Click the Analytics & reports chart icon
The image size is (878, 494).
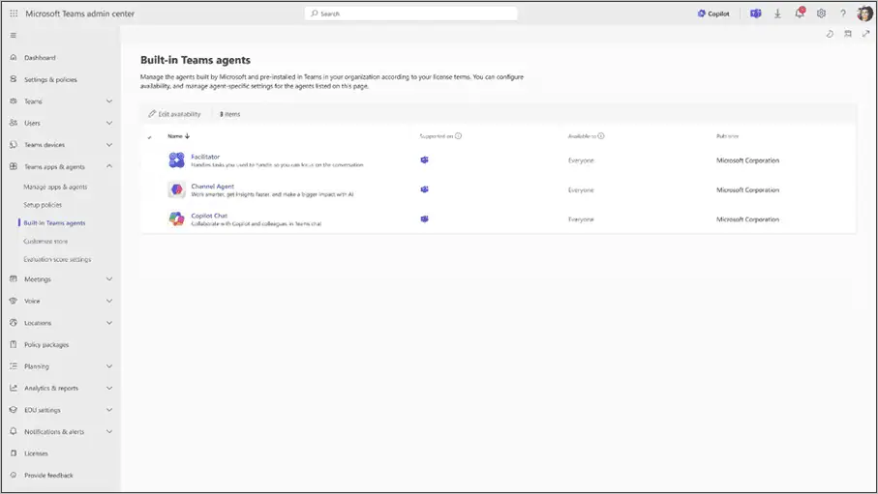pyautogui.click(x=14, y=388)
